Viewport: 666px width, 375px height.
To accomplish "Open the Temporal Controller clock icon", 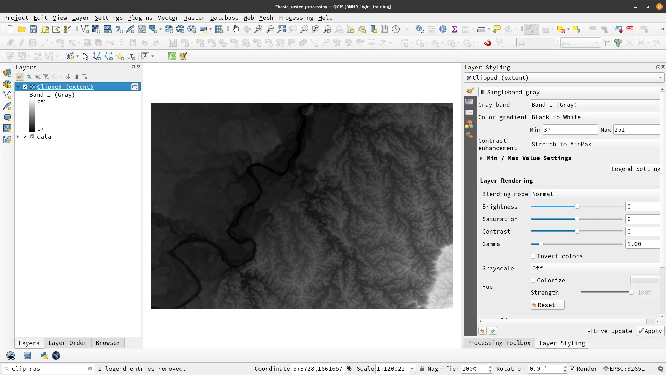I will click(x=396, y=29).
